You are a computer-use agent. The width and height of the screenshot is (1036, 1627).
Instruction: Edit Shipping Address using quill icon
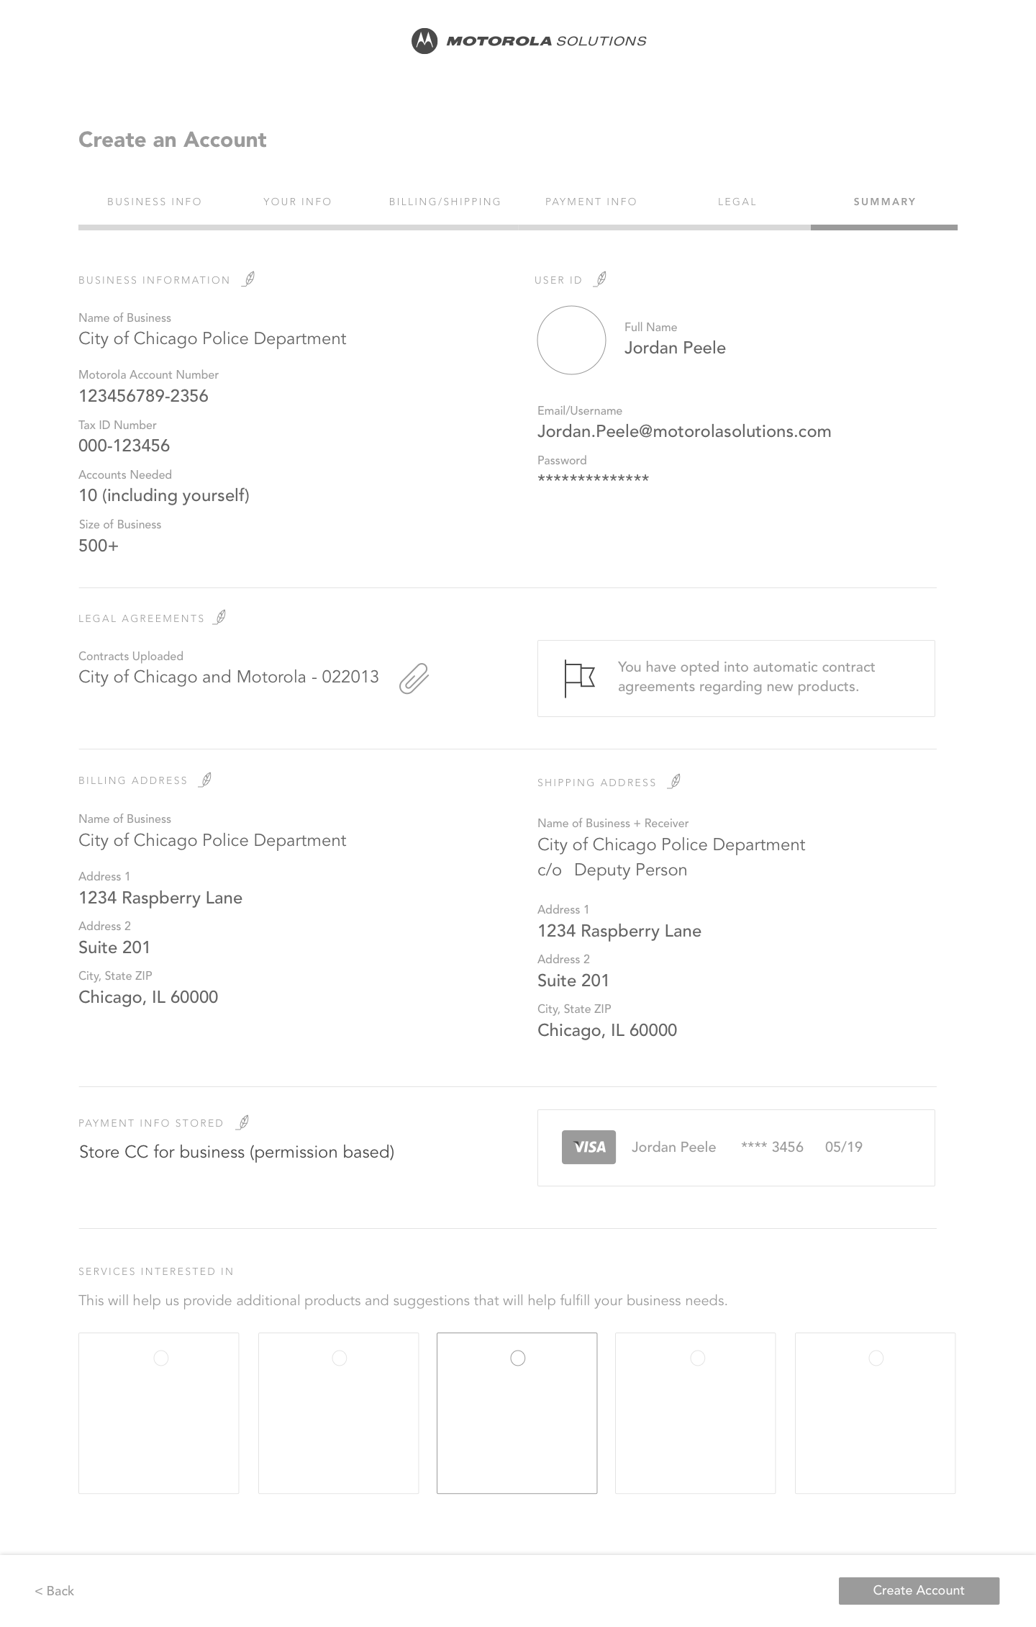674,781
